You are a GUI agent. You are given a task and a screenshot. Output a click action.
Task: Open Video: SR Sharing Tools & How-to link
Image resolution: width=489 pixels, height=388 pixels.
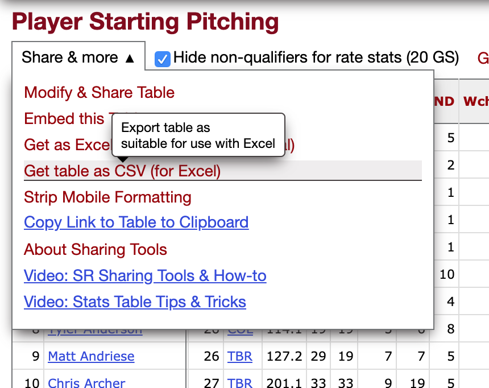point(145,275)
